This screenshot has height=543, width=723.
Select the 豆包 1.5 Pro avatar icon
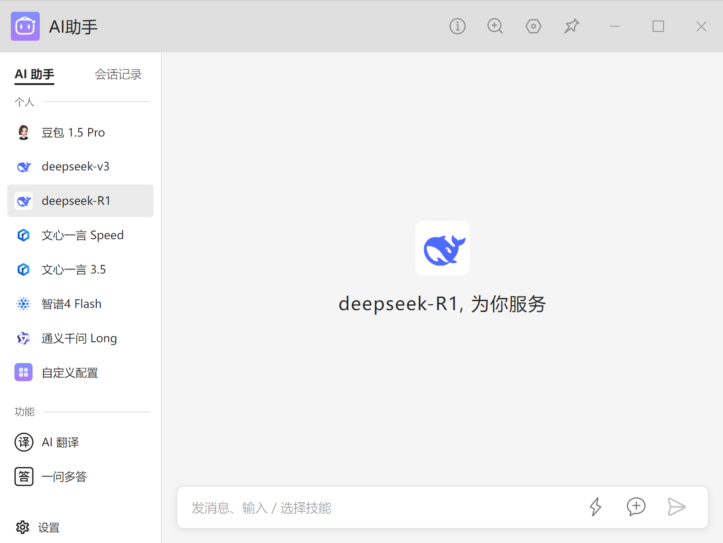click(x=24, y=132)
